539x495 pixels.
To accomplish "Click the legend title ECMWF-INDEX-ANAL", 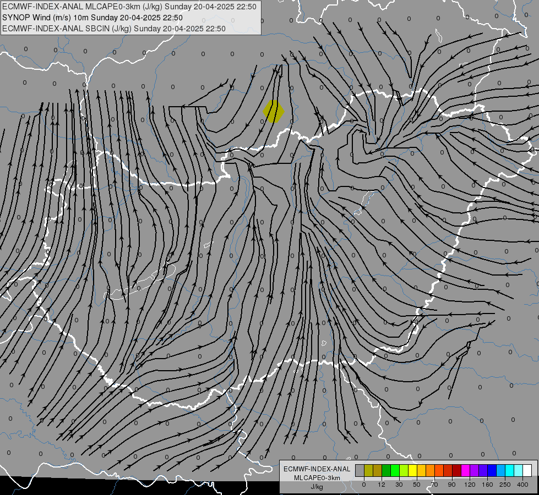I will pyautogui.click(x=317, y=469).
